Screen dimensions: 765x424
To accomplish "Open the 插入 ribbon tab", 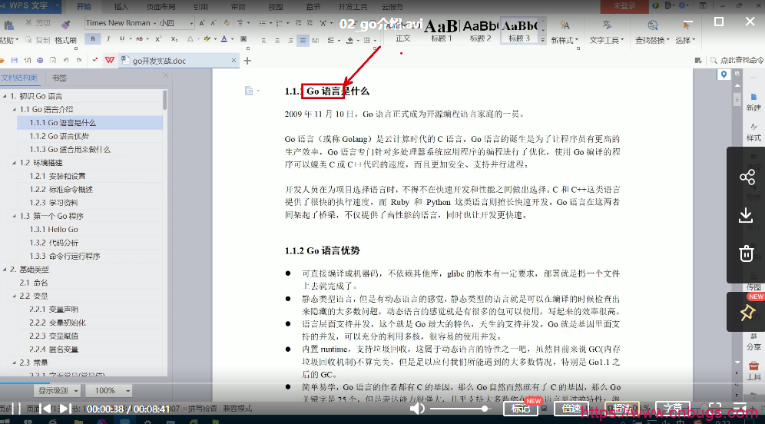I will point(121,6).
